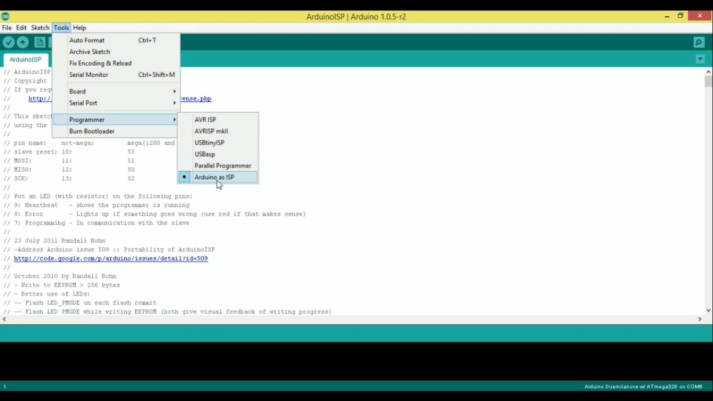The width and height of the screenshot is (713, 401).
Task: Open the Serial Monitor magnifier icon
Action: (699, 42)
